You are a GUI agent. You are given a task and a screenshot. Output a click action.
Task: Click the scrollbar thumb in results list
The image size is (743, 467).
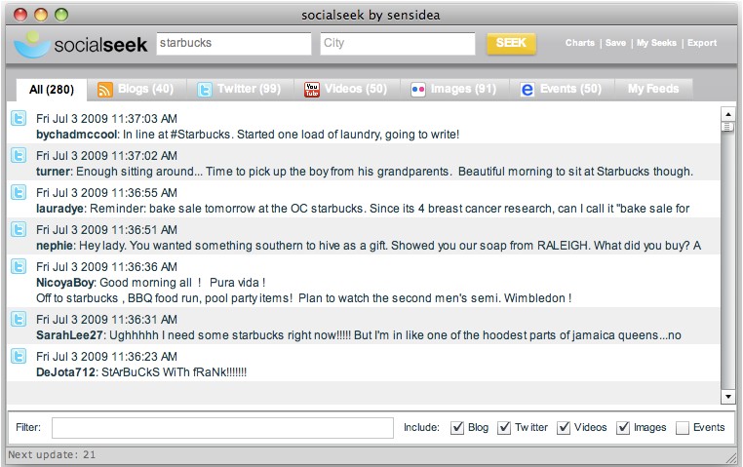pyautogui.click(x=727, y=127)
